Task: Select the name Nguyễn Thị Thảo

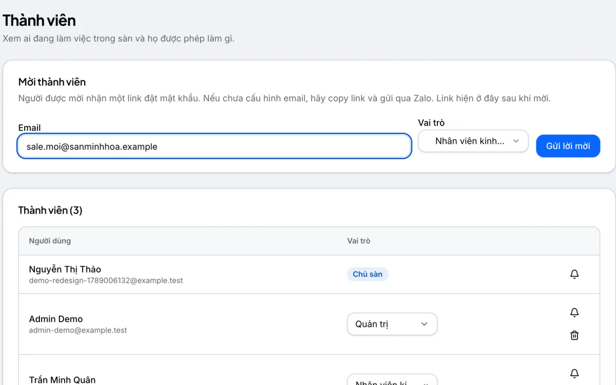Action: pos(65,269)
